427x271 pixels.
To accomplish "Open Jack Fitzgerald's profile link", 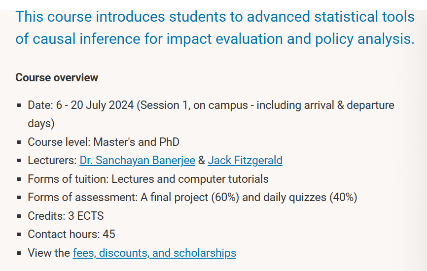I will [245, 161].
